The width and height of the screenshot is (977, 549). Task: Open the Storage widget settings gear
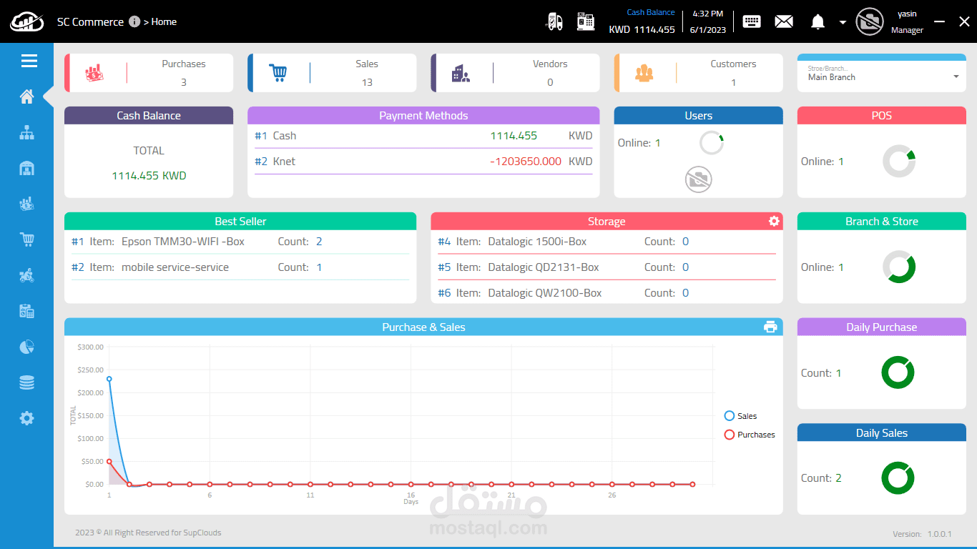coord(773,222)
